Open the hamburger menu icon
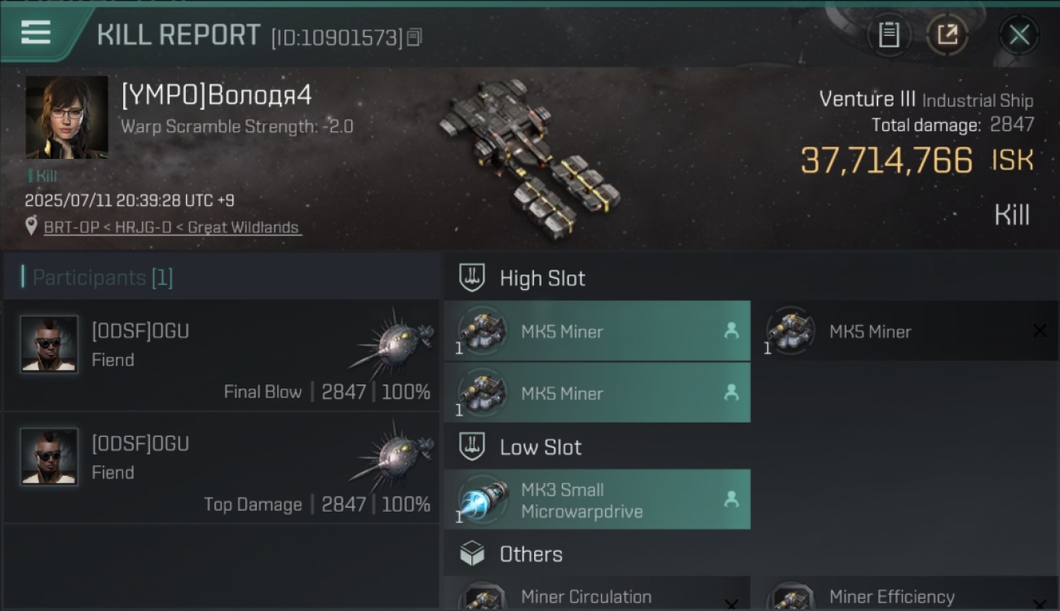1060x611 pixels. coord(36,33)
